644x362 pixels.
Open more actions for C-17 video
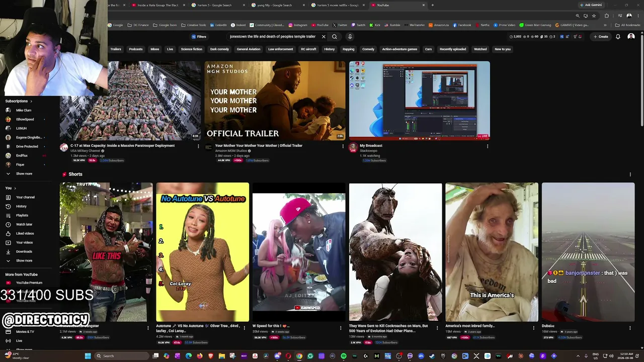pyautogui.click(x=198, y=146)
